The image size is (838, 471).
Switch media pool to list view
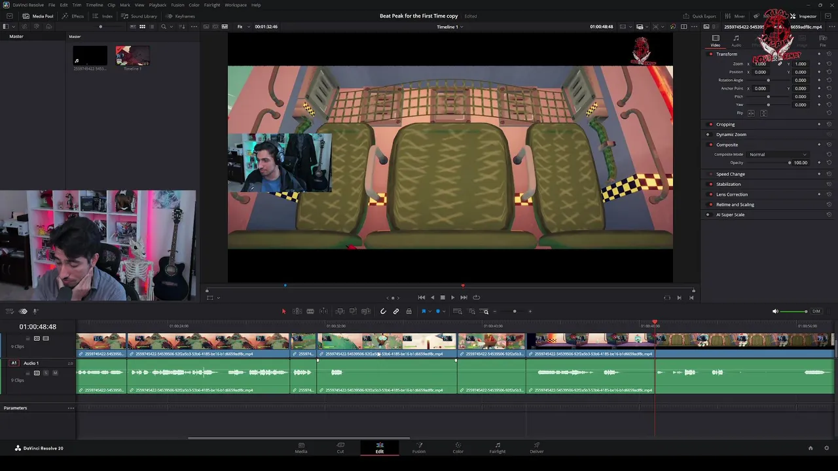[153, 27]
